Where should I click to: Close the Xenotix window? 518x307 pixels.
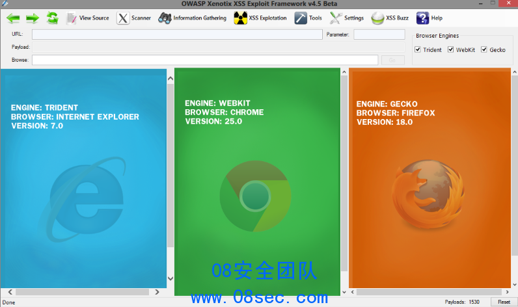(508, 3)
